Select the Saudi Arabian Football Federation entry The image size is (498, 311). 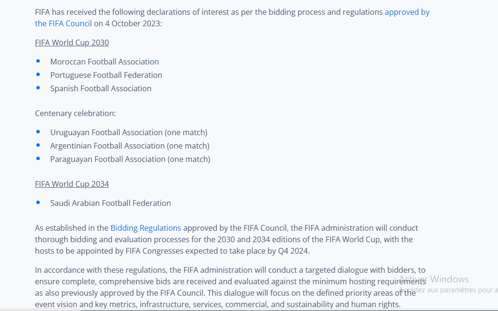(x=111, y=203)
